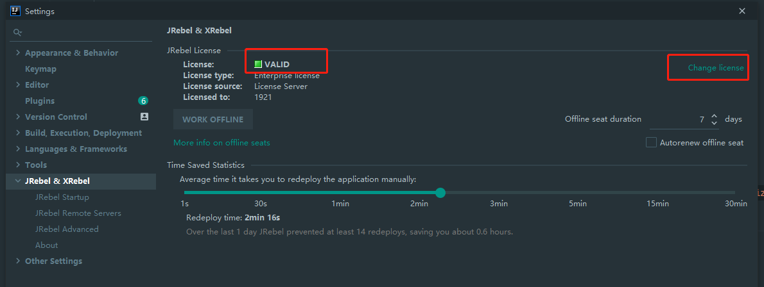
Task: Click the 'License Server' source value
Action: (281, 86)
